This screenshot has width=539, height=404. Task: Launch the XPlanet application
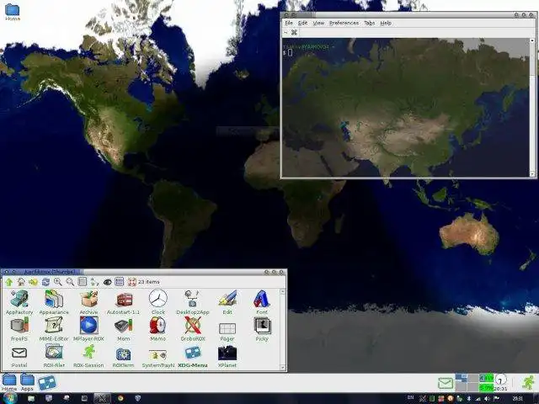pos(227,357)
